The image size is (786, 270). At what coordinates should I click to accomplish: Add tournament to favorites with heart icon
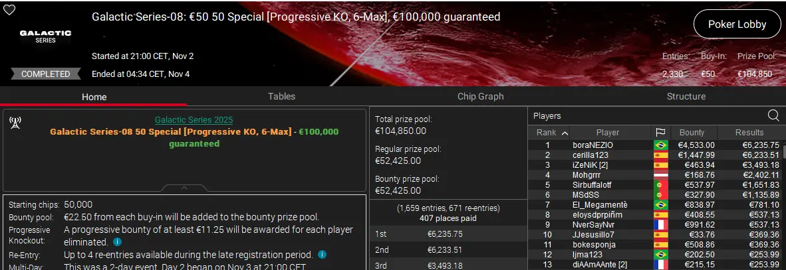click(x=9, y=10)
